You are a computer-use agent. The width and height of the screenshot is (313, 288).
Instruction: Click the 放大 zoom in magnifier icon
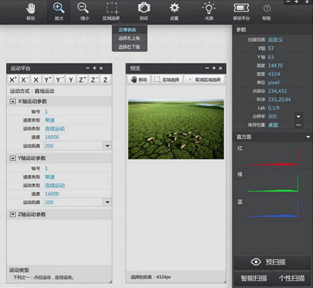(x=58, y=11)
